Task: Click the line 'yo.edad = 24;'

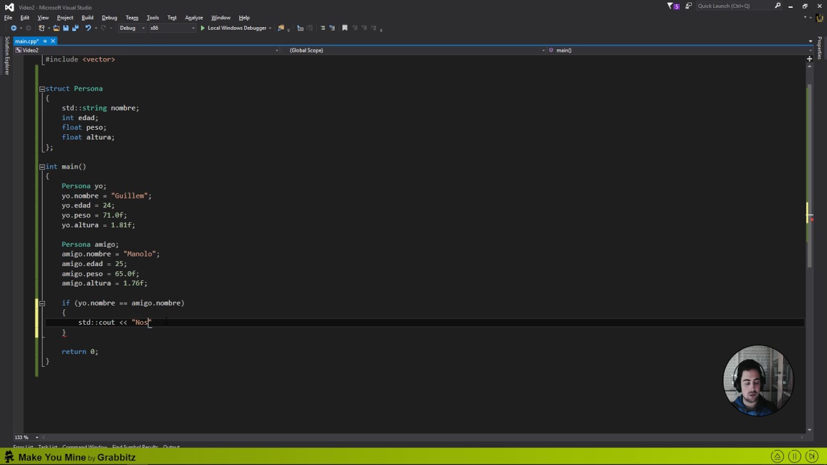Action: click(88, 205)
